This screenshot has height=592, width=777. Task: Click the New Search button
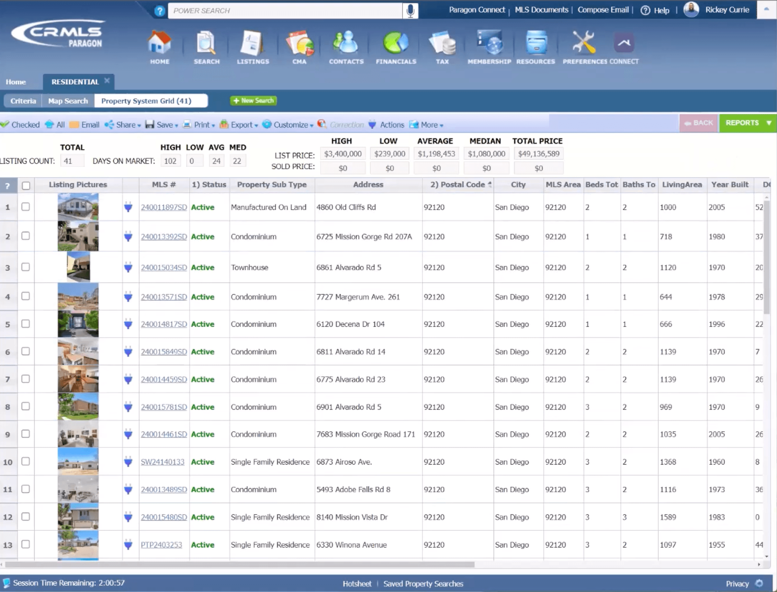(253, 101)
